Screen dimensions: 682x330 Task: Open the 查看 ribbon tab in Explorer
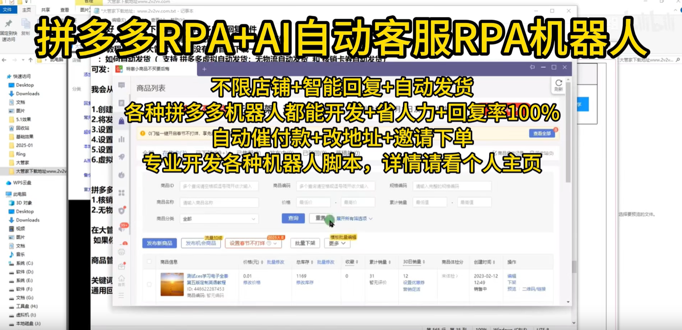click(65, 9)
